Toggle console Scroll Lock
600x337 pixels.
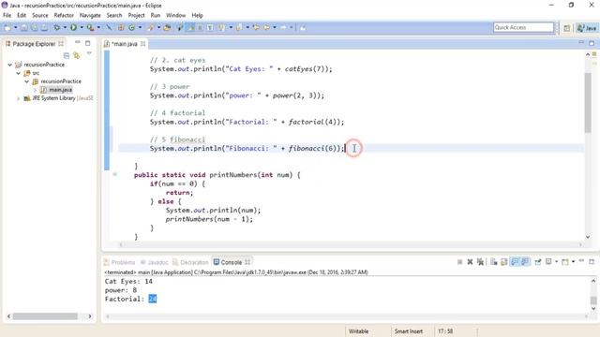[x=504, y=262]
